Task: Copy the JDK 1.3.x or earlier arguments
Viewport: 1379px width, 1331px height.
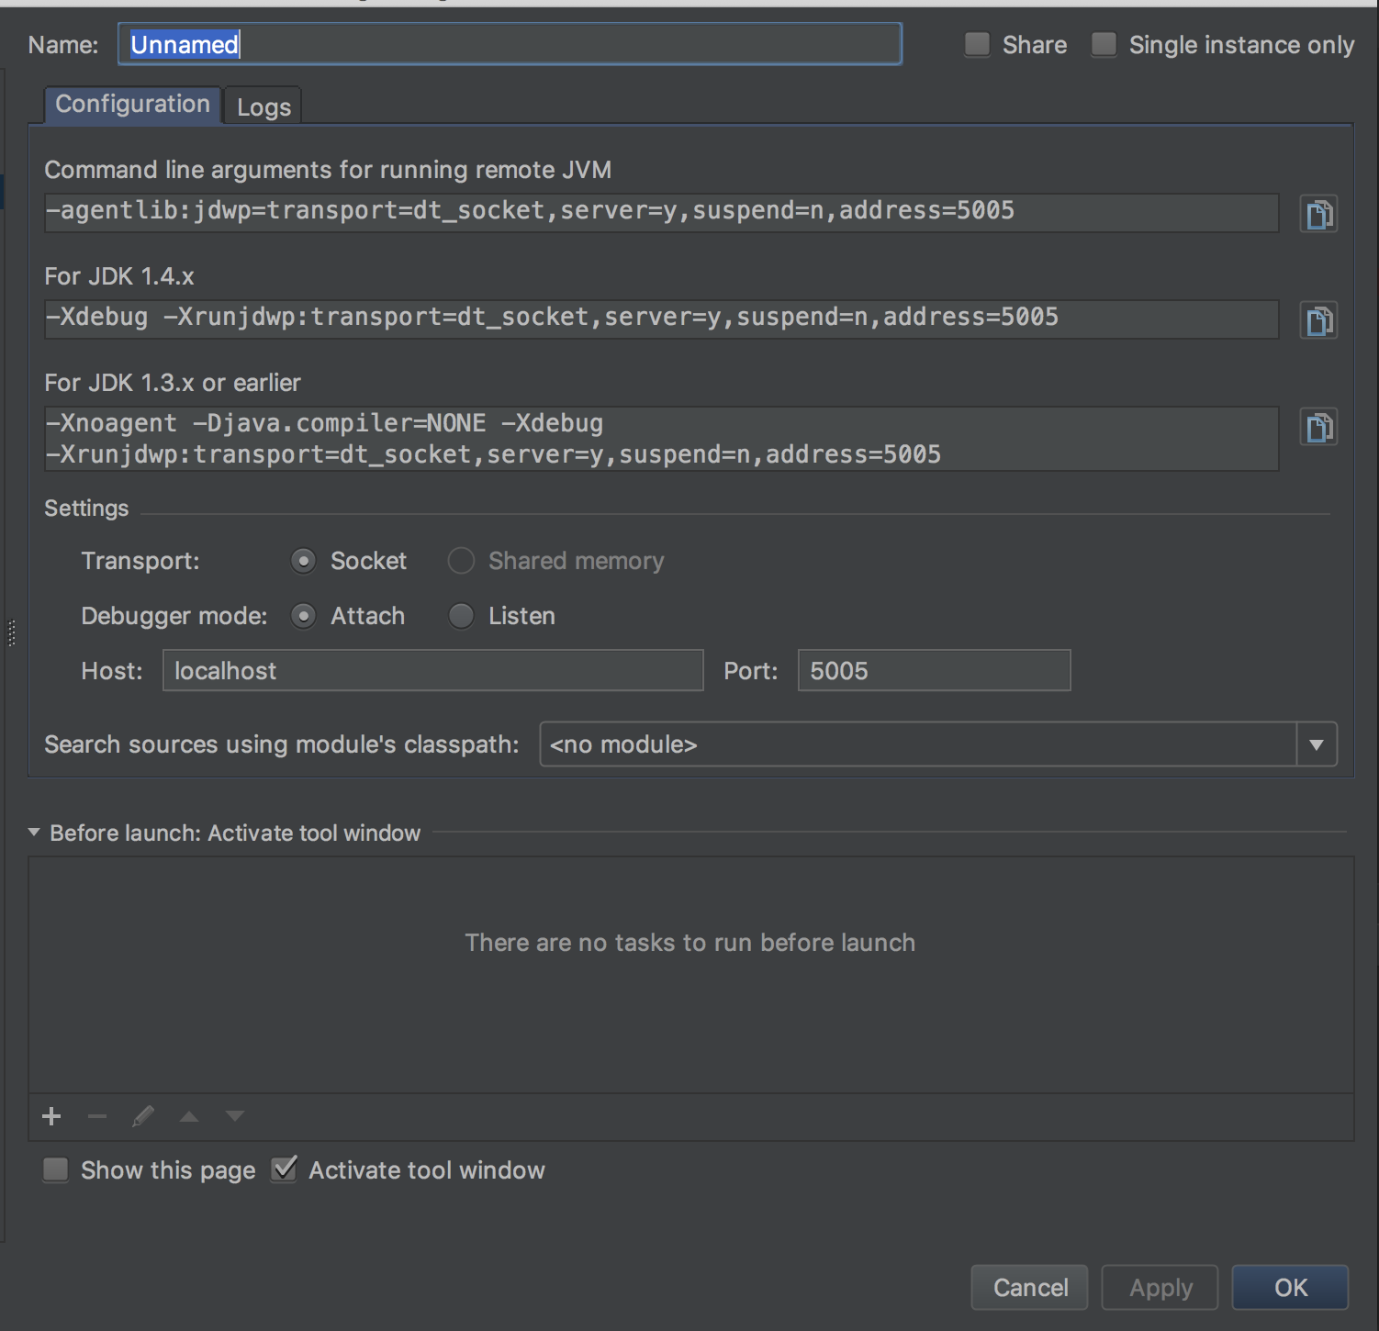Action: coord(1318,427)
